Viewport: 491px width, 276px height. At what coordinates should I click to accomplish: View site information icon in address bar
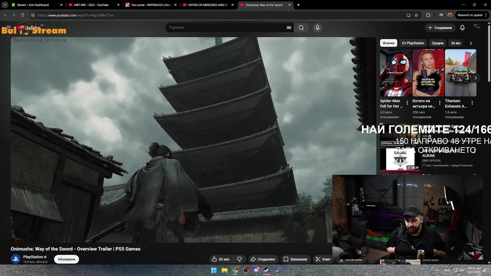pyautogui.click(x=33, y=15)
